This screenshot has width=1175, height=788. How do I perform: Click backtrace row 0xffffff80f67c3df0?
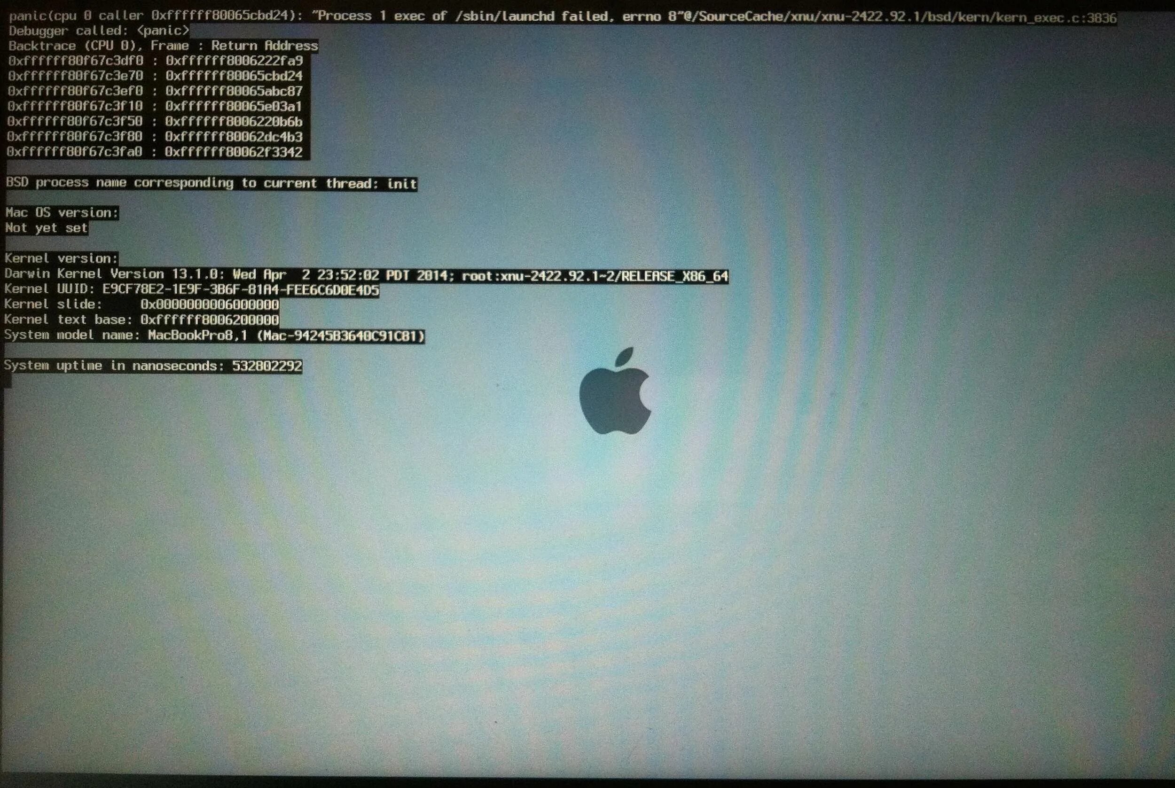[156, 61]
